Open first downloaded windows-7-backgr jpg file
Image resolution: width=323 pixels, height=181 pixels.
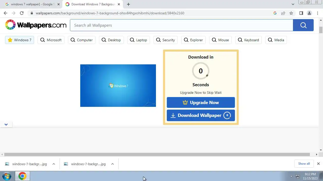26,164
